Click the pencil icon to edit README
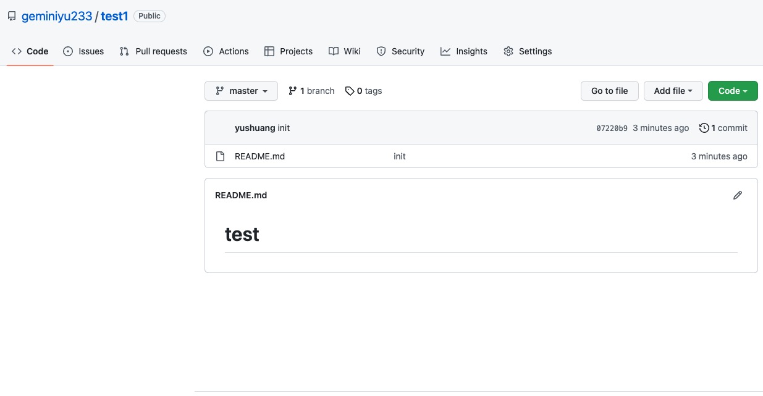Screen dimensions: 763x396 pos(737,195)
